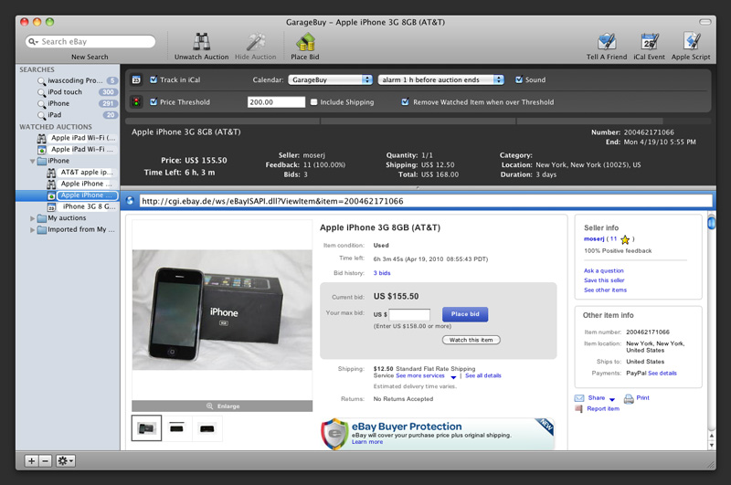Click the globe icon next to the URL
The width and height of the screenshot is (731, 485).
pyautogui.click(x=130, y=201)
